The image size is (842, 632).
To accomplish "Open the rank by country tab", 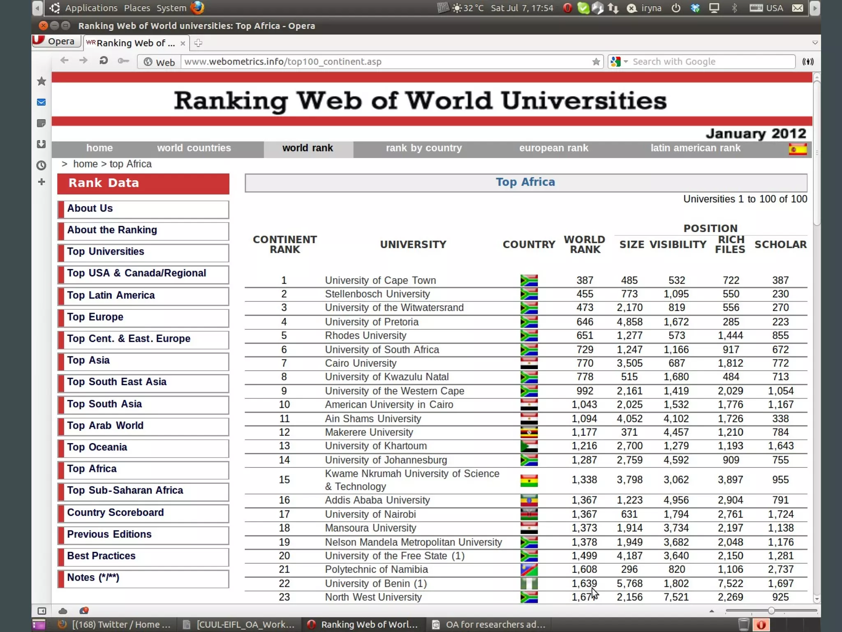I will [x=423, y=148].
